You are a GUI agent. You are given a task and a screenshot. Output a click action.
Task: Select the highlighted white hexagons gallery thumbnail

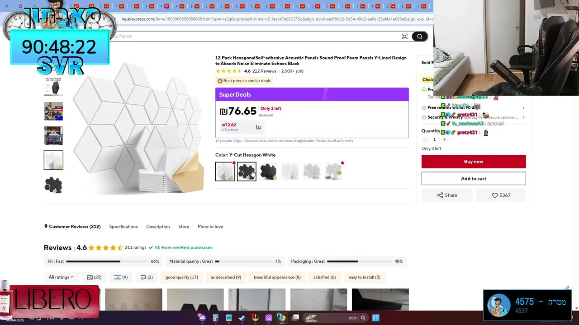[x=53, y=160]
